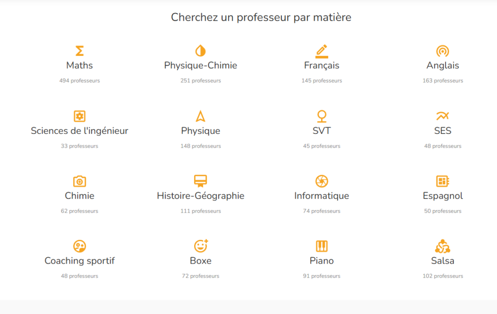497x314 pixels.
Task: Click the '148 professeurs' text
Action: click(200, 146)
